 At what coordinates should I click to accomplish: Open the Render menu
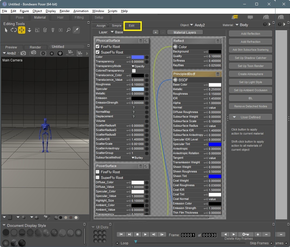coord(65,11)
